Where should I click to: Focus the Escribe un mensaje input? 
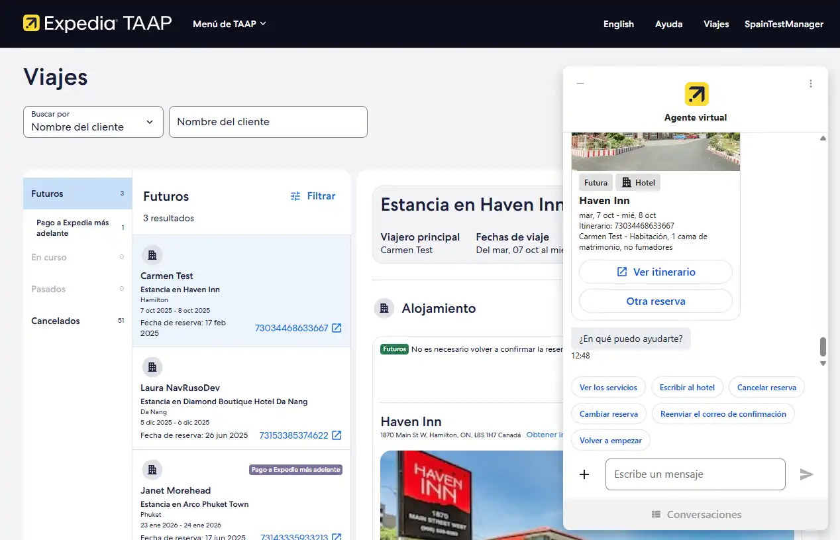pyautogui.click(x=696, y=474)
